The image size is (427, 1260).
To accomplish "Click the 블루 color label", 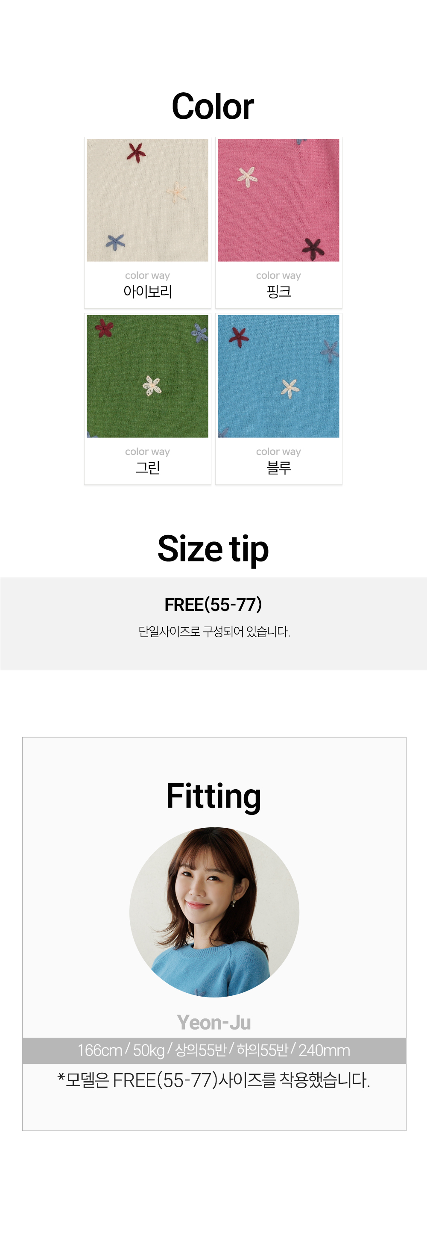I will pyautogui.click(x=279, y=468).
